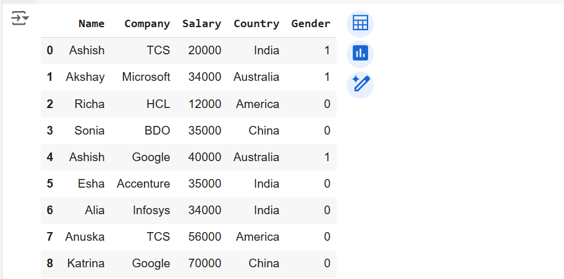Viewport: 564px width, 279px height.
Task: Click the Name column header
Action: [91, 24]
